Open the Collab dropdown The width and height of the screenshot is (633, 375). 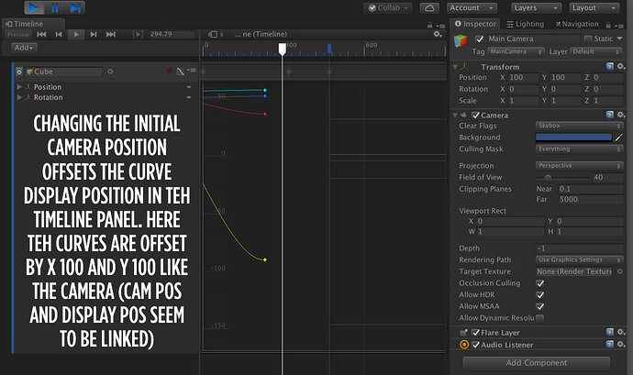pos(388,7)
